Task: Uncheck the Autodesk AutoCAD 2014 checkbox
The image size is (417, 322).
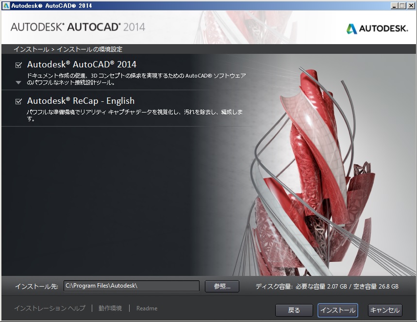Action: tap(18, 65)
